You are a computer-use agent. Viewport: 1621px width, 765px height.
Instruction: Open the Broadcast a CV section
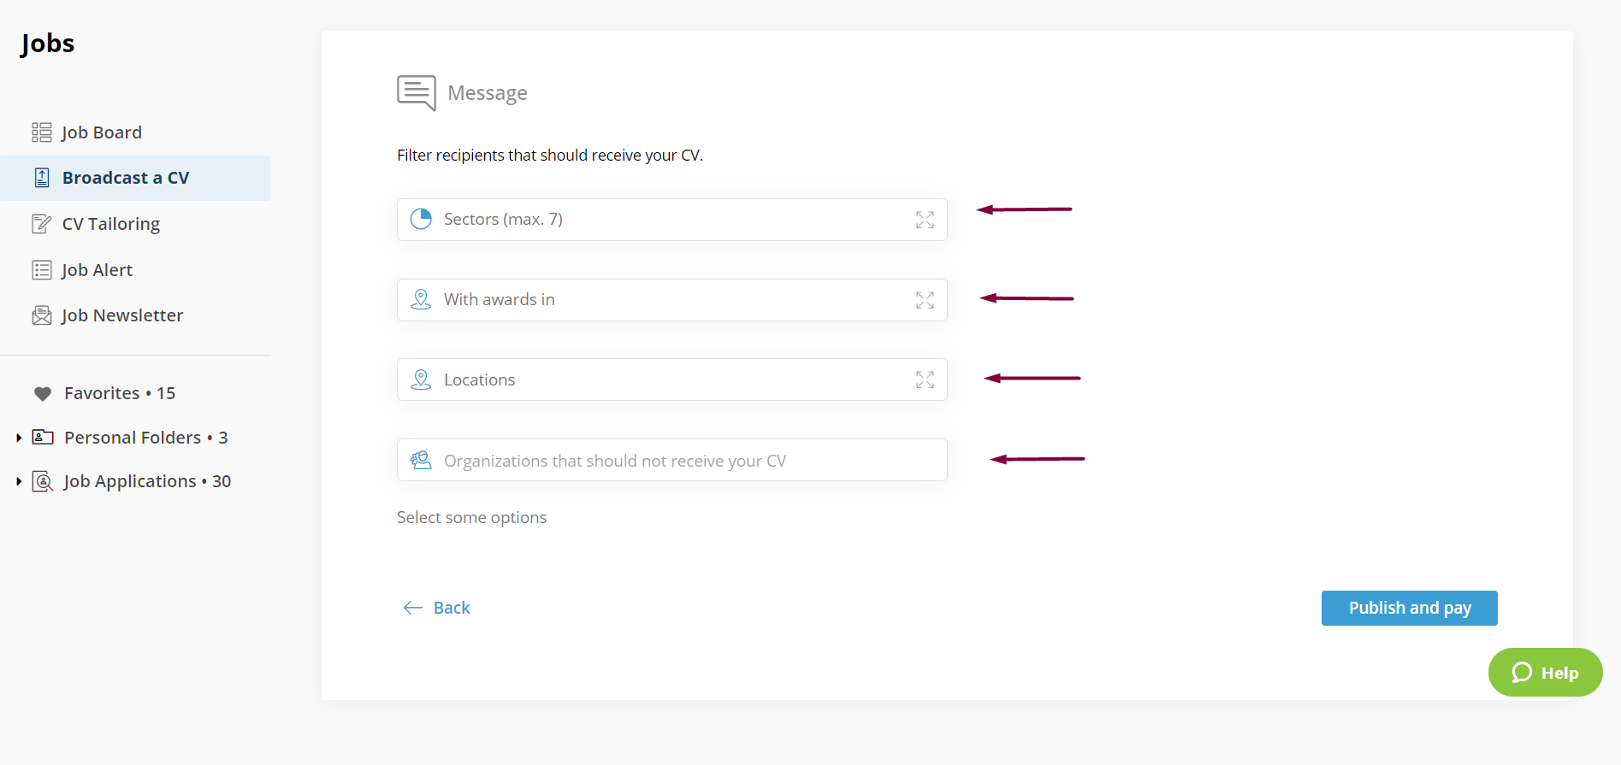pos(126,178)
